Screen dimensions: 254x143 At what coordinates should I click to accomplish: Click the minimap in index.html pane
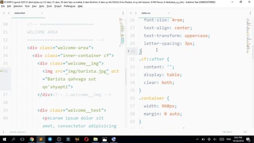[122, 33]
